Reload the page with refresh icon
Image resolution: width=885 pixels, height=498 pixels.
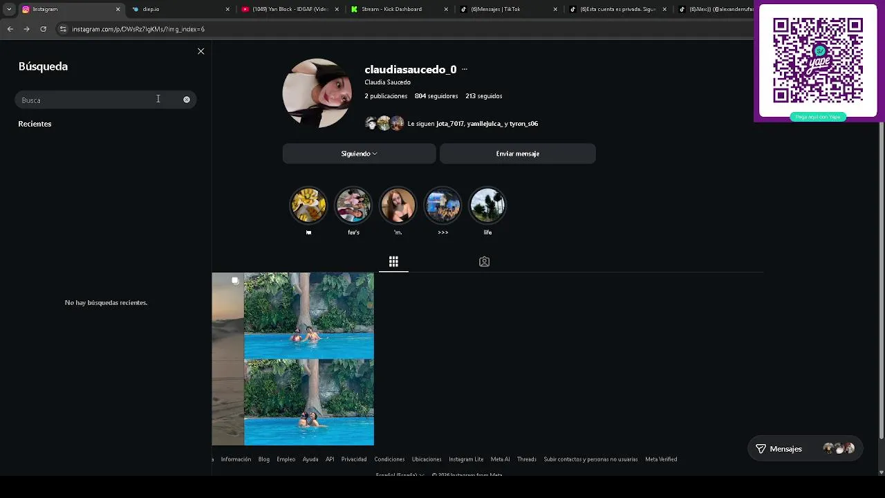pyautogui.click(x=43, y=29)
